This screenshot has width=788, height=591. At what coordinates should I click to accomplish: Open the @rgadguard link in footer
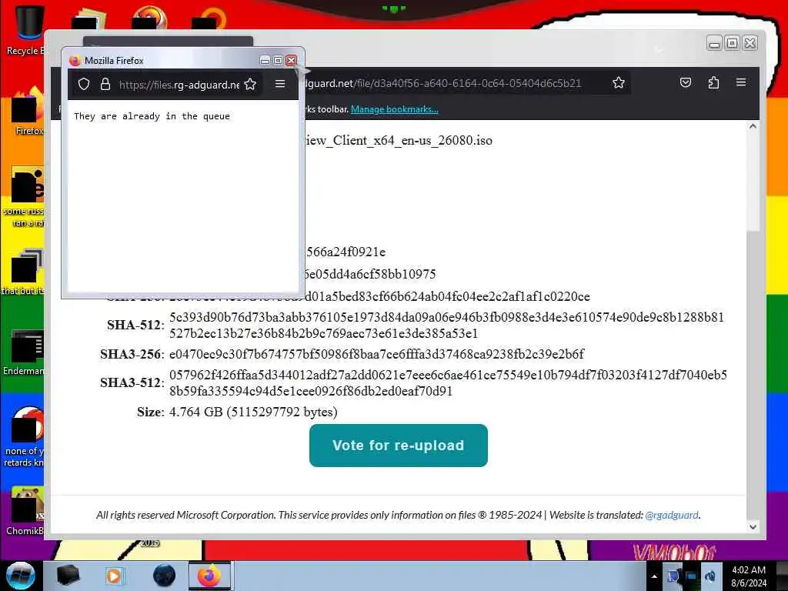(672, 515)
